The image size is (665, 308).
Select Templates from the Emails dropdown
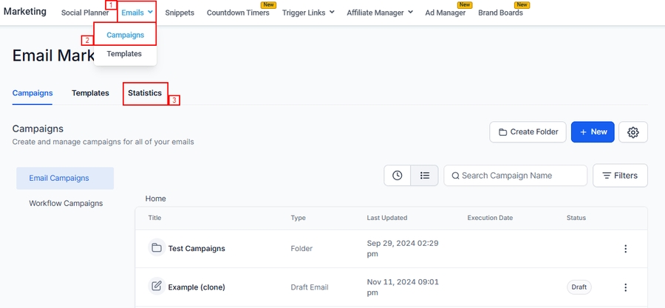click(124, 54)
